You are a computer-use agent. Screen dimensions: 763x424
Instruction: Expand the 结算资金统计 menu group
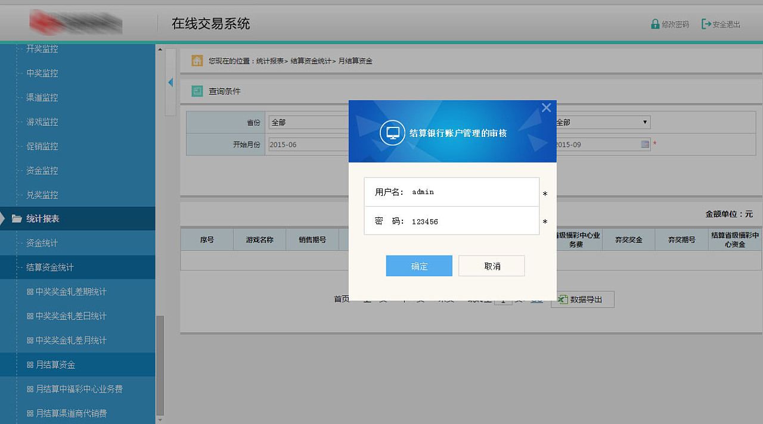pyautogui.click(x=50, y=267)
